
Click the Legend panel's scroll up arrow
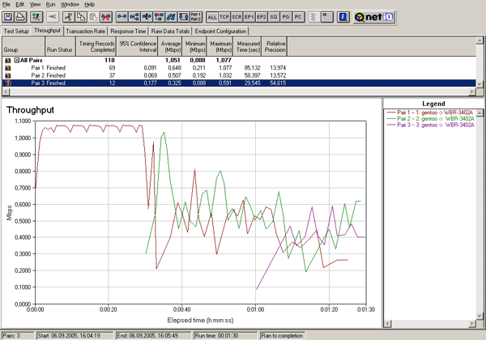(x=480, y=113)
